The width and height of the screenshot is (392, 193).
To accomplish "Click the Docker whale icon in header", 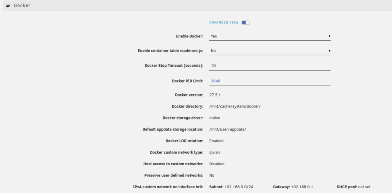I will point(8,5).
